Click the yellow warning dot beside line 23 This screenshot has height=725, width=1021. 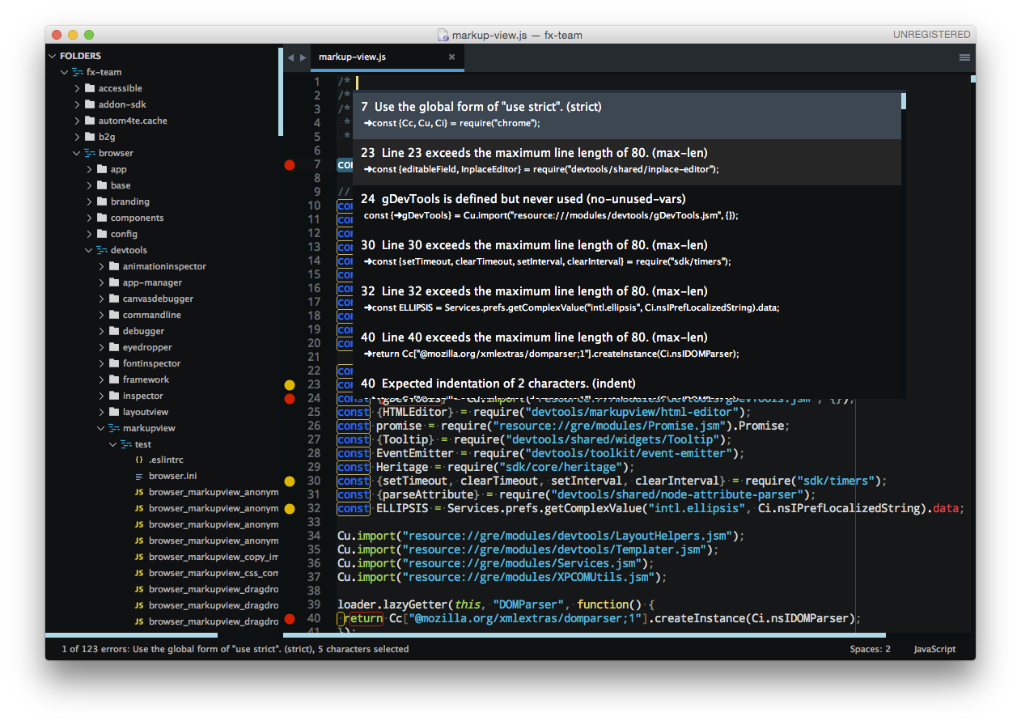point(290,384)
